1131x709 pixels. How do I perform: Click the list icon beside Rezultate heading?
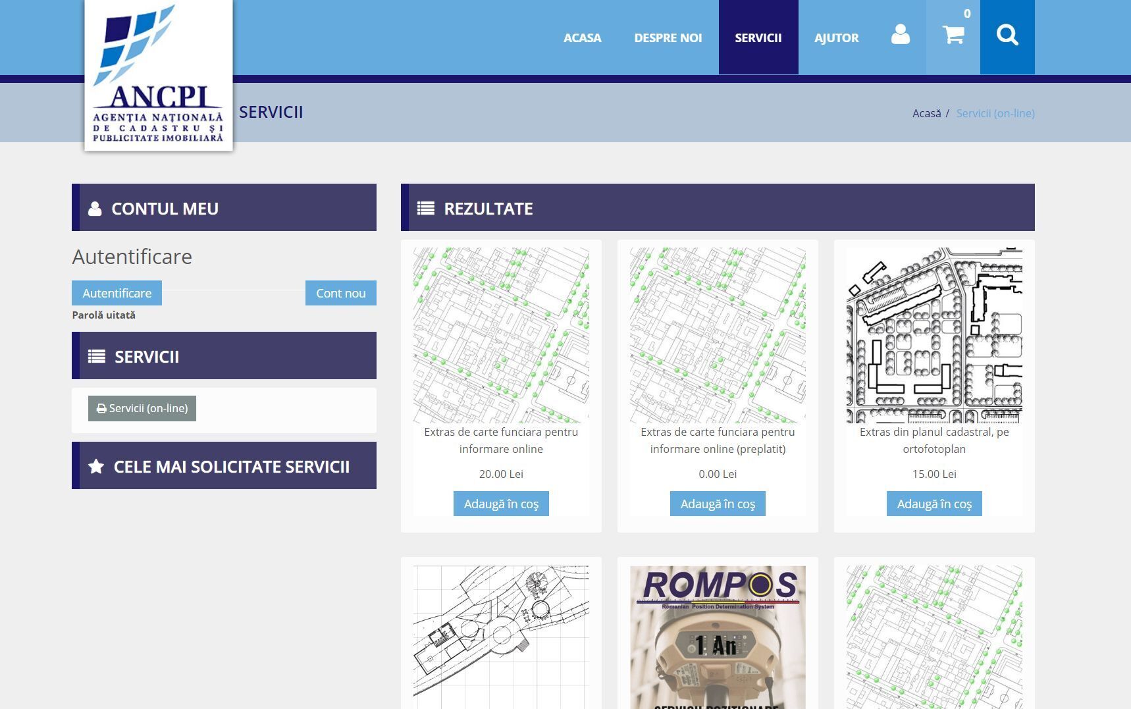pos(425,209)
